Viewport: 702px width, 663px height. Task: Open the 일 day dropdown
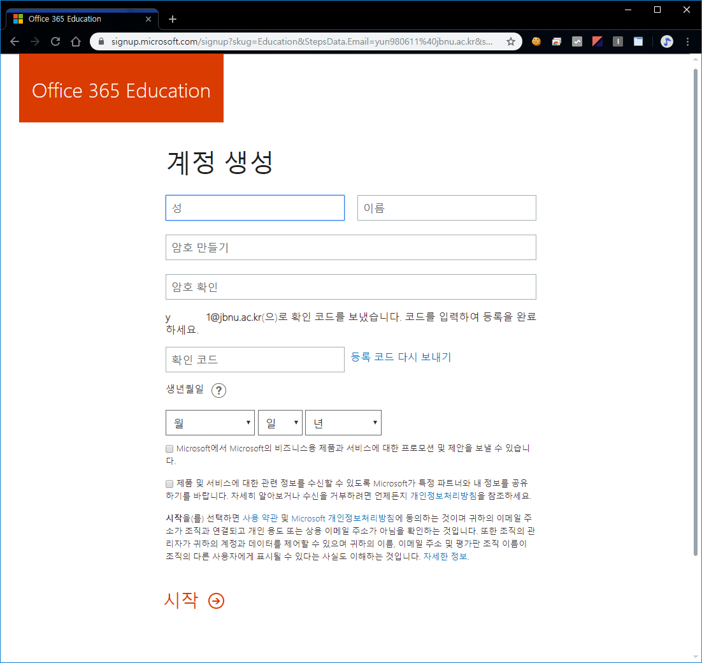click(280, 423)
